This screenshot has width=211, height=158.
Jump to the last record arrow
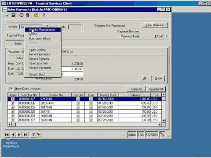(x=25, y=135)
